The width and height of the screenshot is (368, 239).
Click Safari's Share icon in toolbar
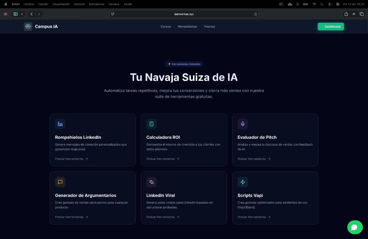pyautogui.click(x=346, y=14)
